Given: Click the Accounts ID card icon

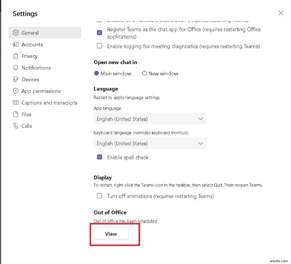Looking at the screenshot, I should pos(16,44).
